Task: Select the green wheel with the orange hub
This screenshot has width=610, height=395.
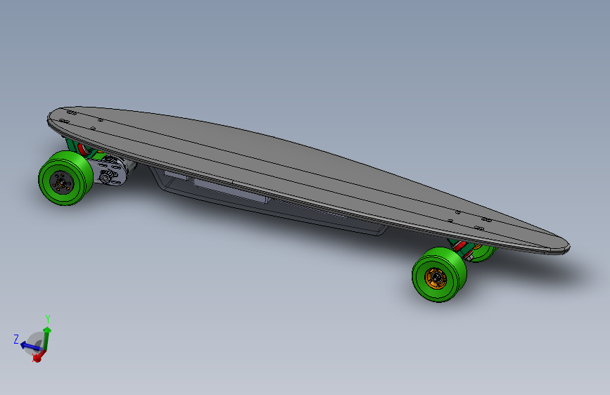Action: [439, 275]
